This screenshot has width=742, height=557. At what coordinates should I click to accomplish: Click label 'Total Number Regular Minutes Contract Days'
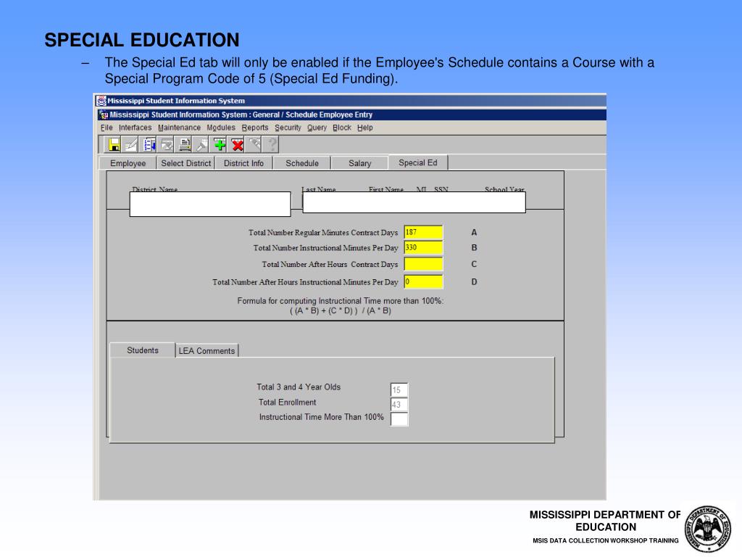click(x=323, y=233)
